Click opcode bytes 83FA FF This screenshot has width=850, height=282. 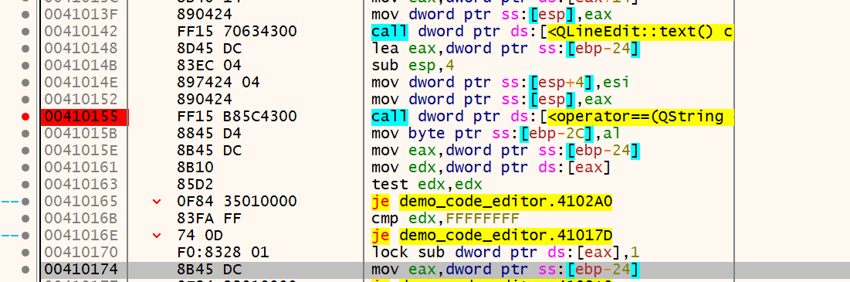[x=208, y=218]
